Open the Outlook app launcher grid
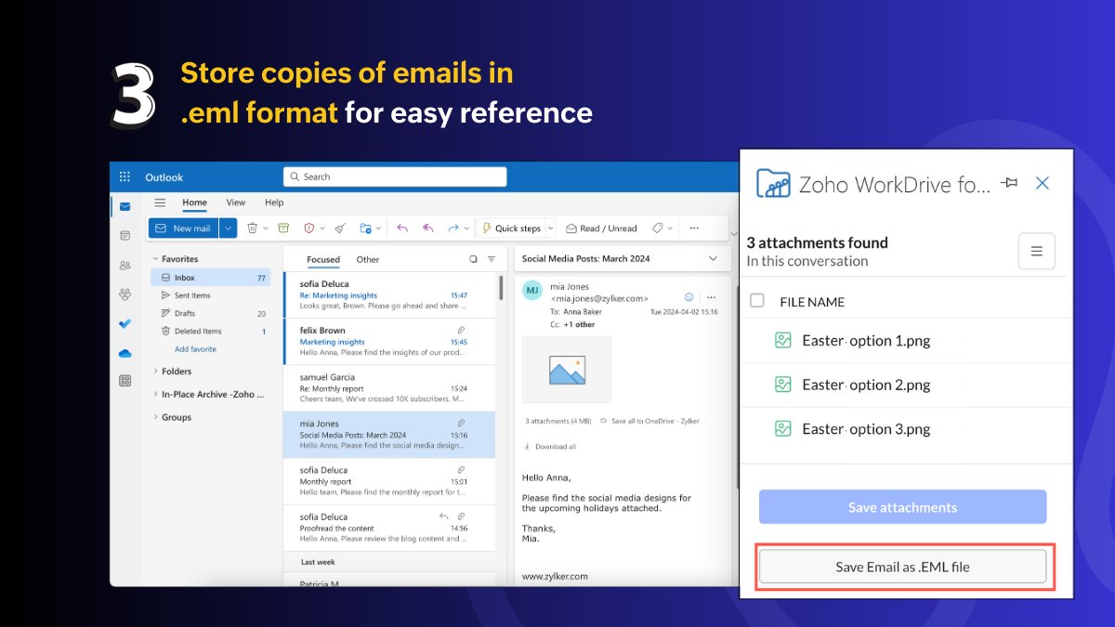 tap(125, 176)
